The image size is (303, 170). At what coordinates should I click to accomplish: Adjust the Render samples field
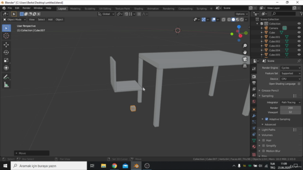[x=290, y=108]
